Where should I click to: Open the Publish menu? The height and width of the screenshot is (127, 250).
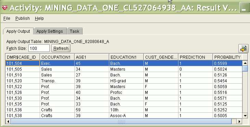[x=23, y=18]
